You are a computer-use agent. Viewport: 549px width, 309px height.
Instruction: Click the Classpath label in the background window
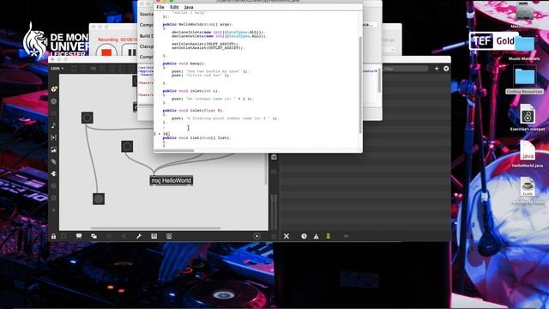coord(147,46)
